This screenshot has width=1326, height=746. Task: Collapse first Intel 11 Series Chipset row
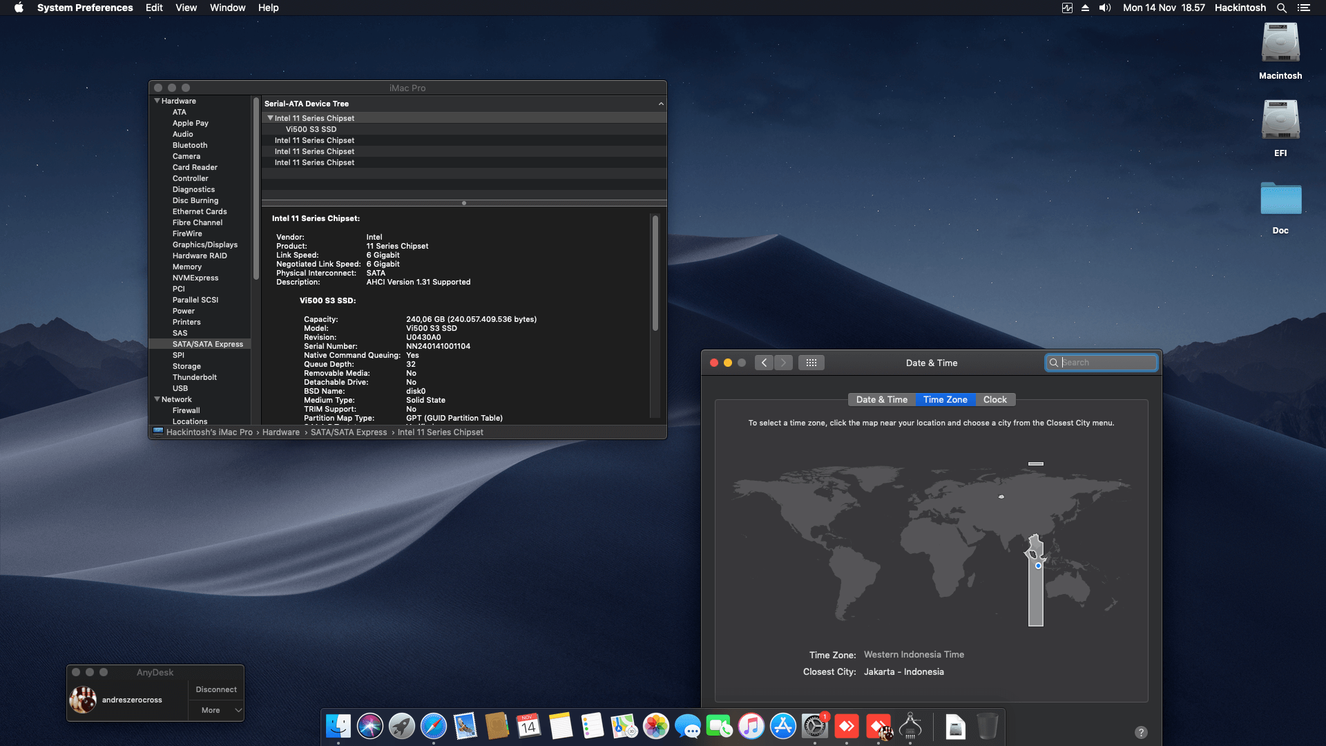point(270,118)
